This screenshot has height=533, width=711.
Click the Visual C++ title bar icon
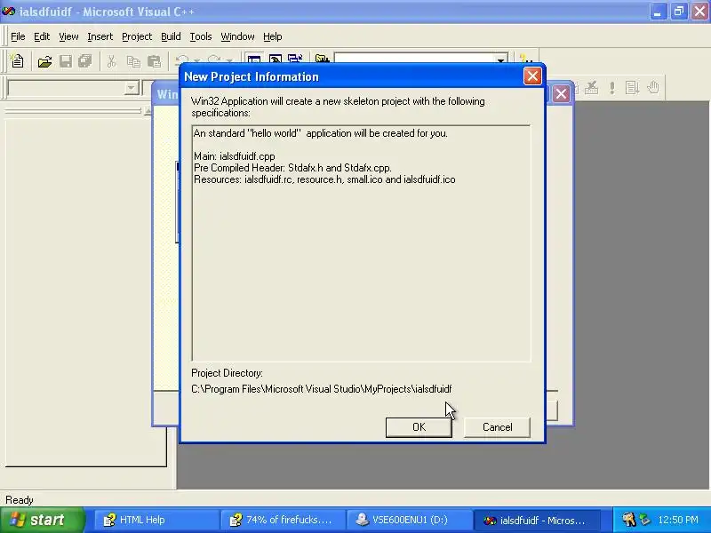tap(8, 12)
